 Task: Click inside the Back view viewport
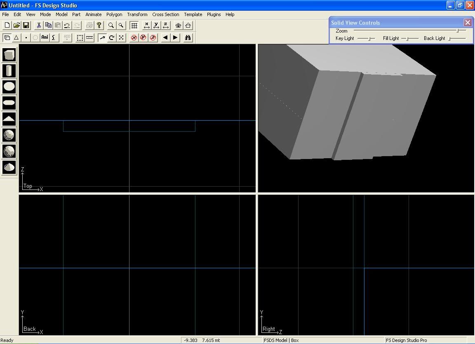pos(137,265)
